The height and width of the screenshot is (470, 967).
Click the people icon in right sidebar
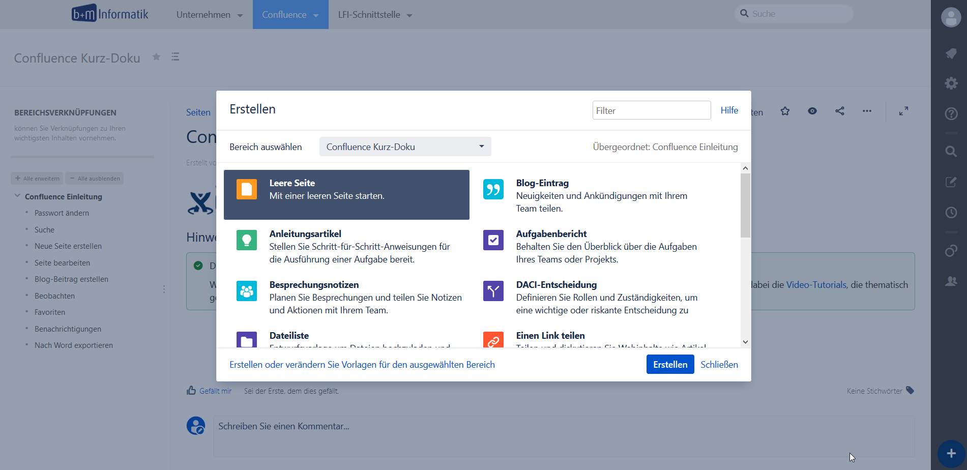[x=951, y=281]
